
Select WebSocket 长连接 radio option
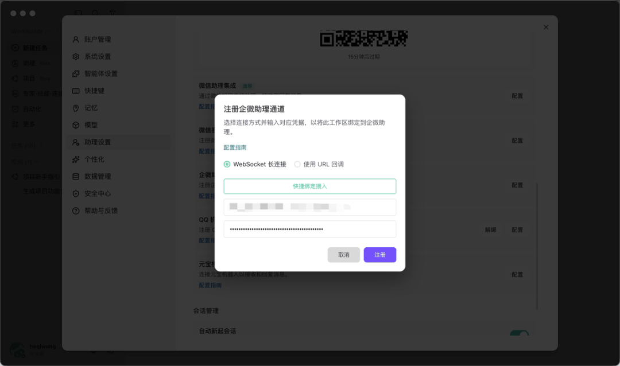click(x=227, y=164)
